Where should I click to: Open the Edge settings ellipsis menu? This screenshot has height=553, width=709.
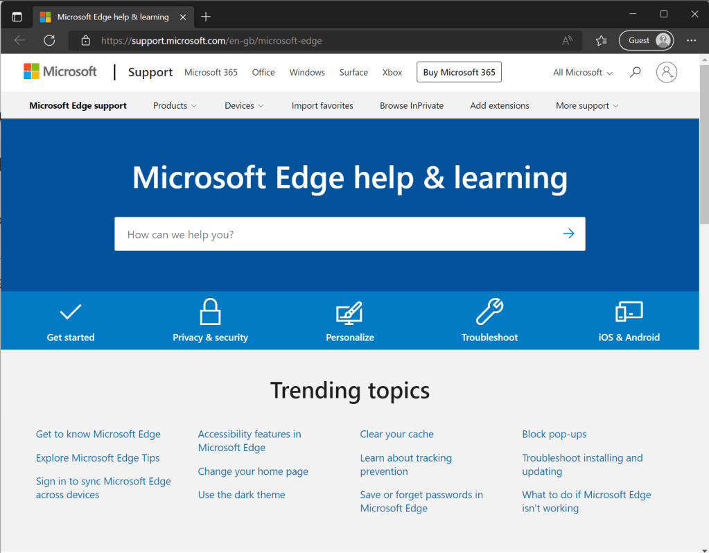coord(691,40)
